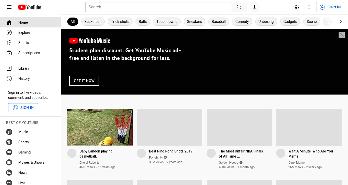Viewport: 348px width, 185px height.
Task: Click the Explore compass icon
Action: tap(9, 33)
